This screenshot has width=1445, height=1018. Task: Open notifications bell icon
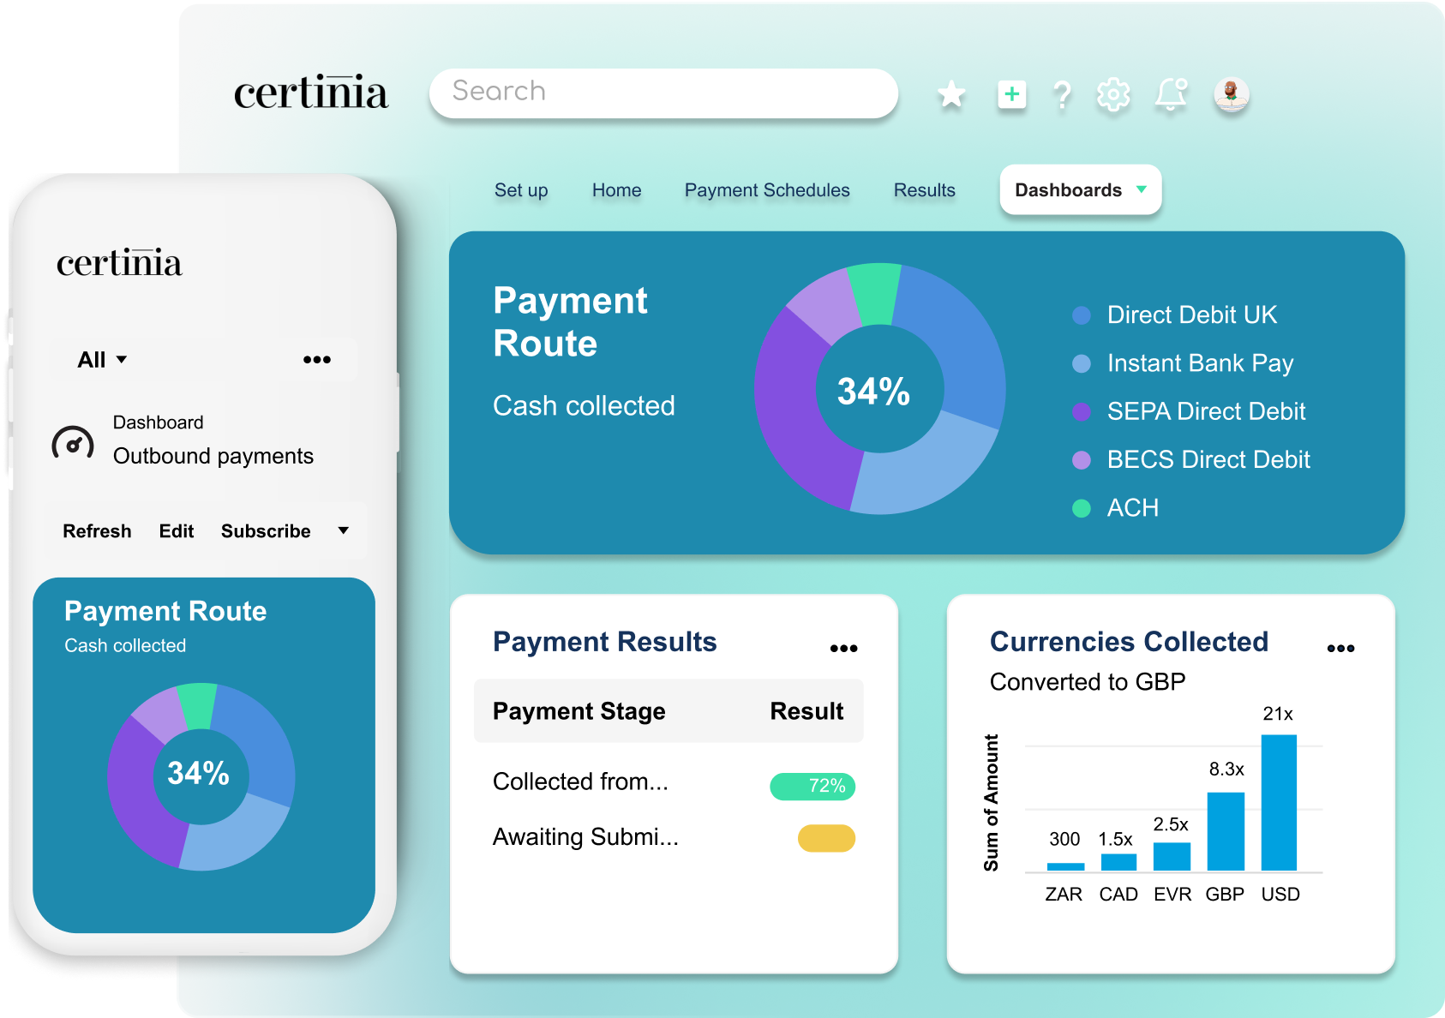[x=1171, y=94]
